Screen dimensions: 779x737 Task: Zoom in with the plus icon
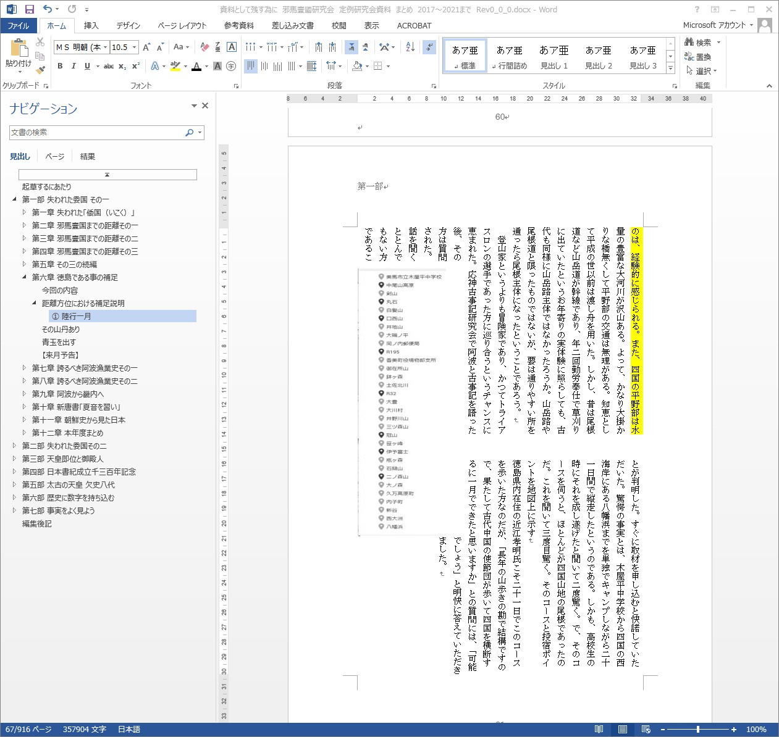(x=734, y=730)
